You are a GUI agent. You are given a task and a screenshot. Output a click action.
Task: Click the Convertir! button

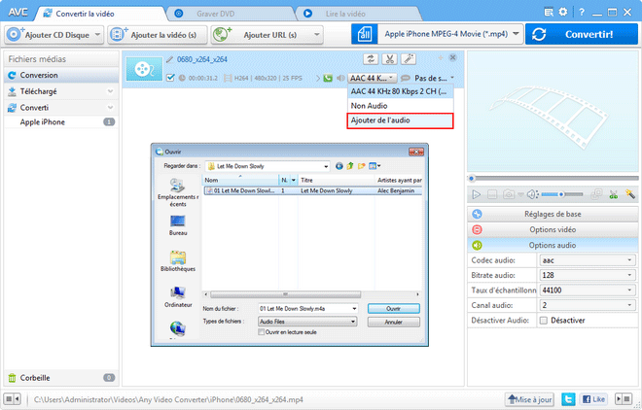tap(583, 34)
